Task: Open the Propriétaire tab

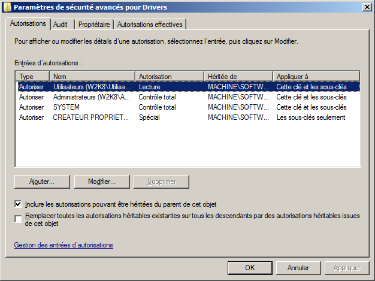Action: pos(94,25)
